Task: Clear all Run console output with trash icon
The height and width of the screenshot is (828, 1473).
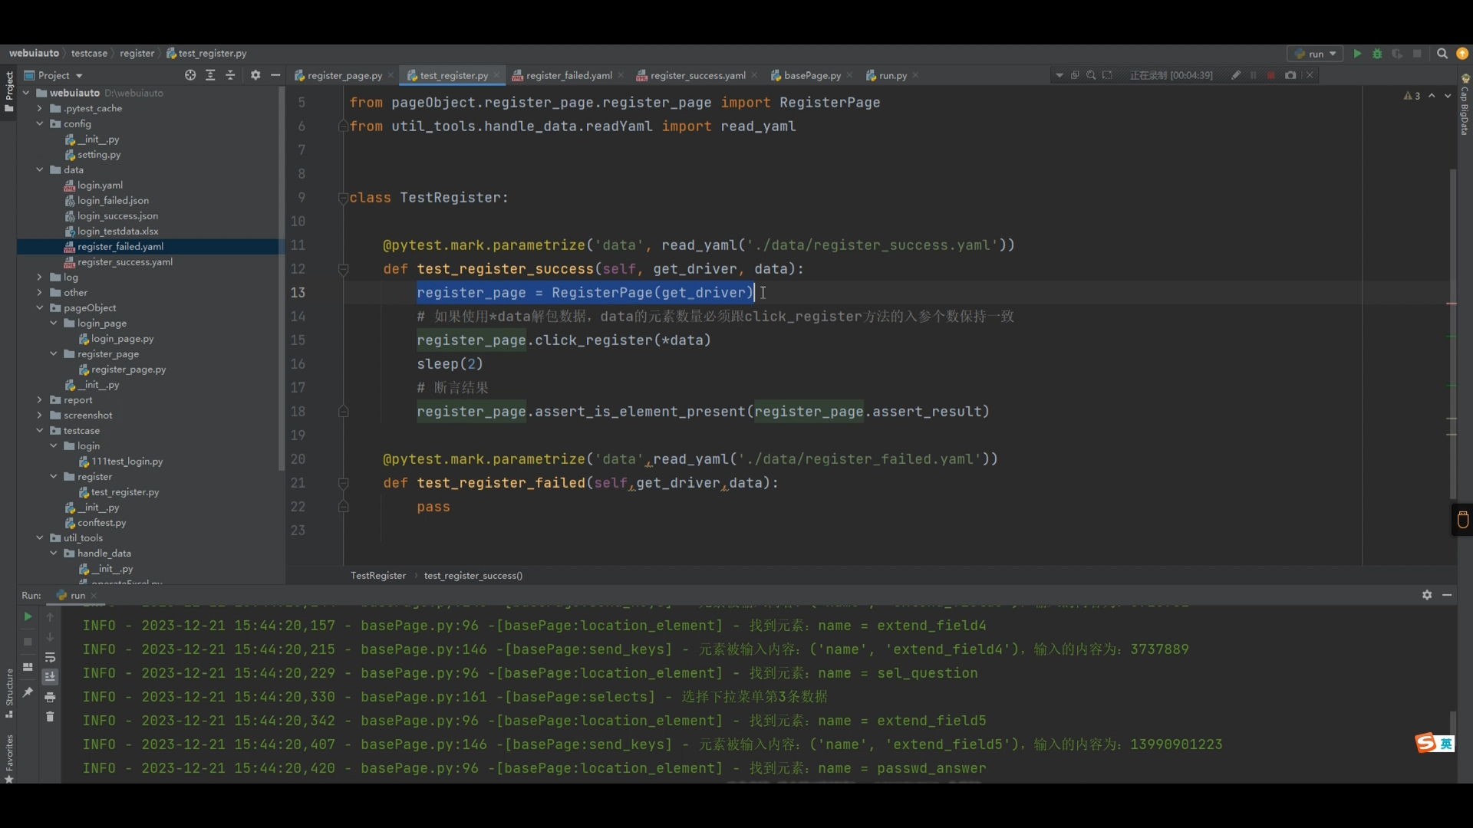Action: pos(50,717)
